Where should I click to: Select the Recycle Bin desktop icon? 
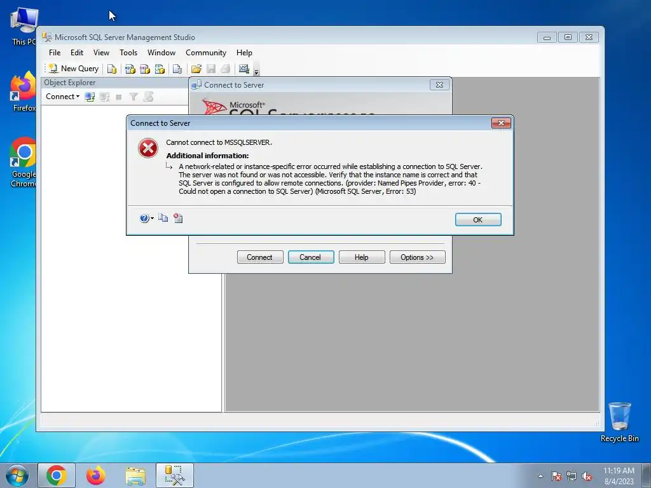pos(619,422)
